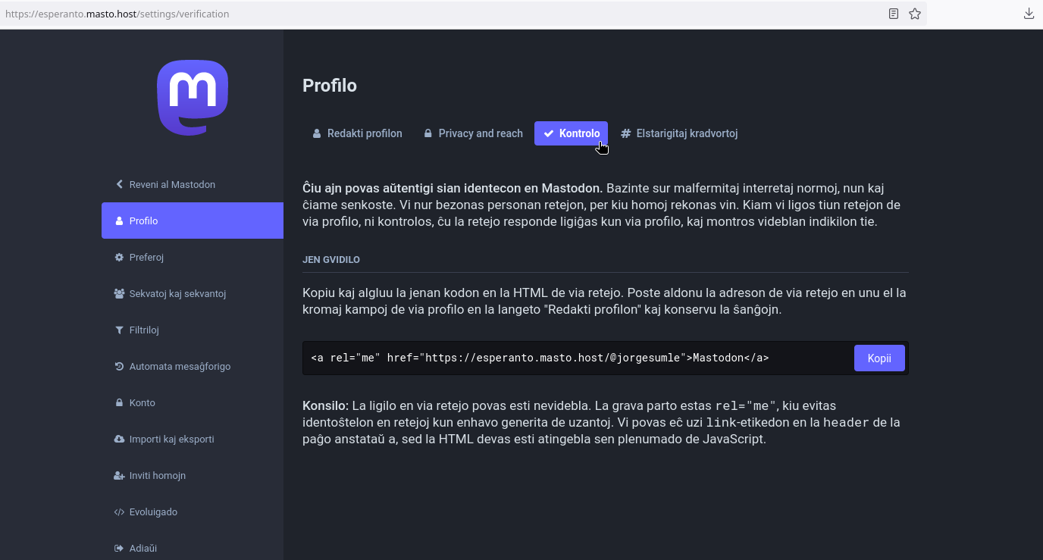This screenshot has height=560, width=1043.
Task: Click the rel="me" verification code field
Action: coord(576,358)
